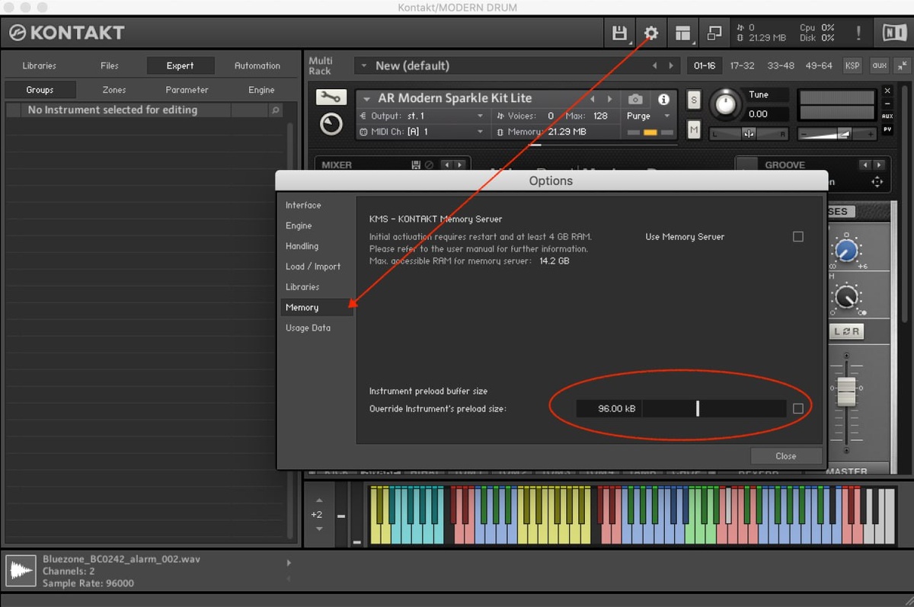Image resolution: width=914 pixels, height=607 pixels.
Task: Go to previous multi with left arrow
Action: (x=654, y=65)
